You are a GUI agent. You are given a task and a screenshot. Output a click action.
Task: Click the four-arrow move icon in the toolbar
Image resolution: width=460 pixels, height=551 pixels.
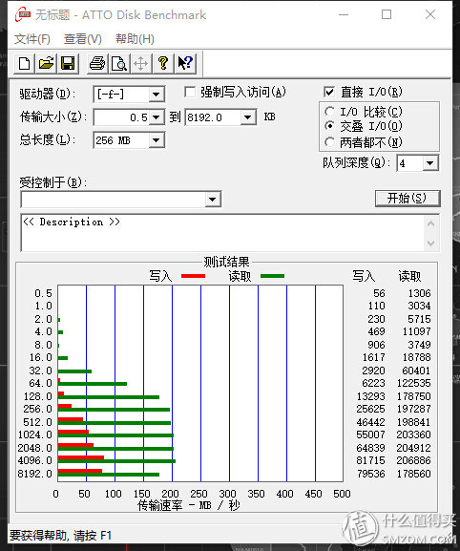pyautogui.click(x=141, y=64)
